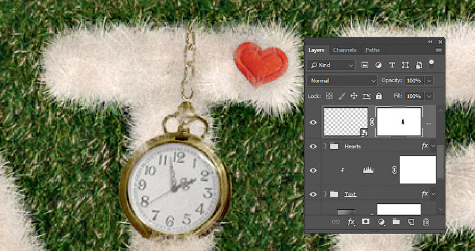Image resolution: width=475 pixels, height=251 pixels.
Task: Switch to the Paths tab
Action: [372, 50]
